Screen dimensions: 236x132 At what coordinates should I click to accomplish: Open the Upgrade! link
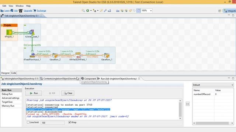(28, 11)
